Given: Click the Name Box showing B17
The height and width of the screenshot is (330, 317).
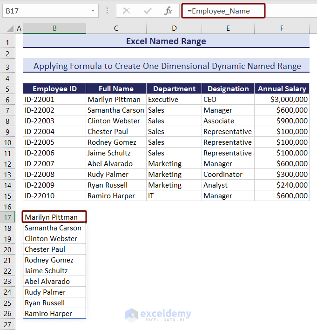Looking at the screenshot, I should 51,11.
